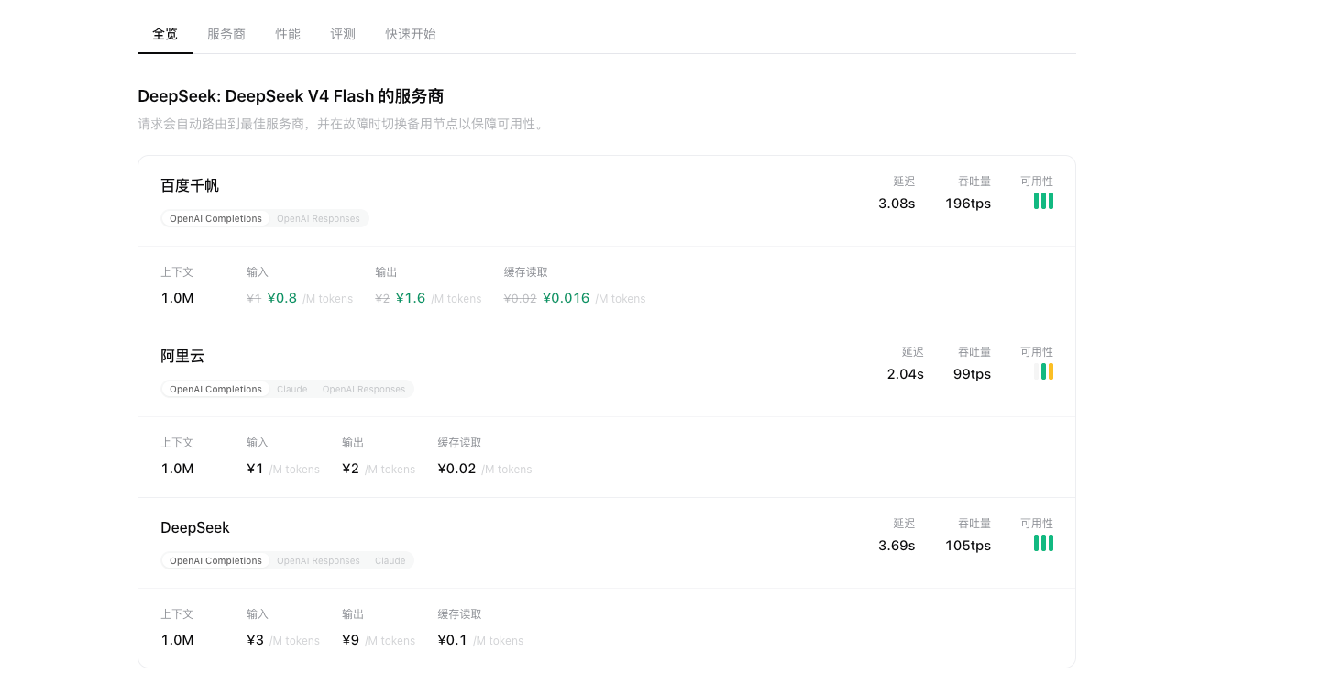
Task: Click the 输出 label in the DeepSeek card
Action: [353, 614]
